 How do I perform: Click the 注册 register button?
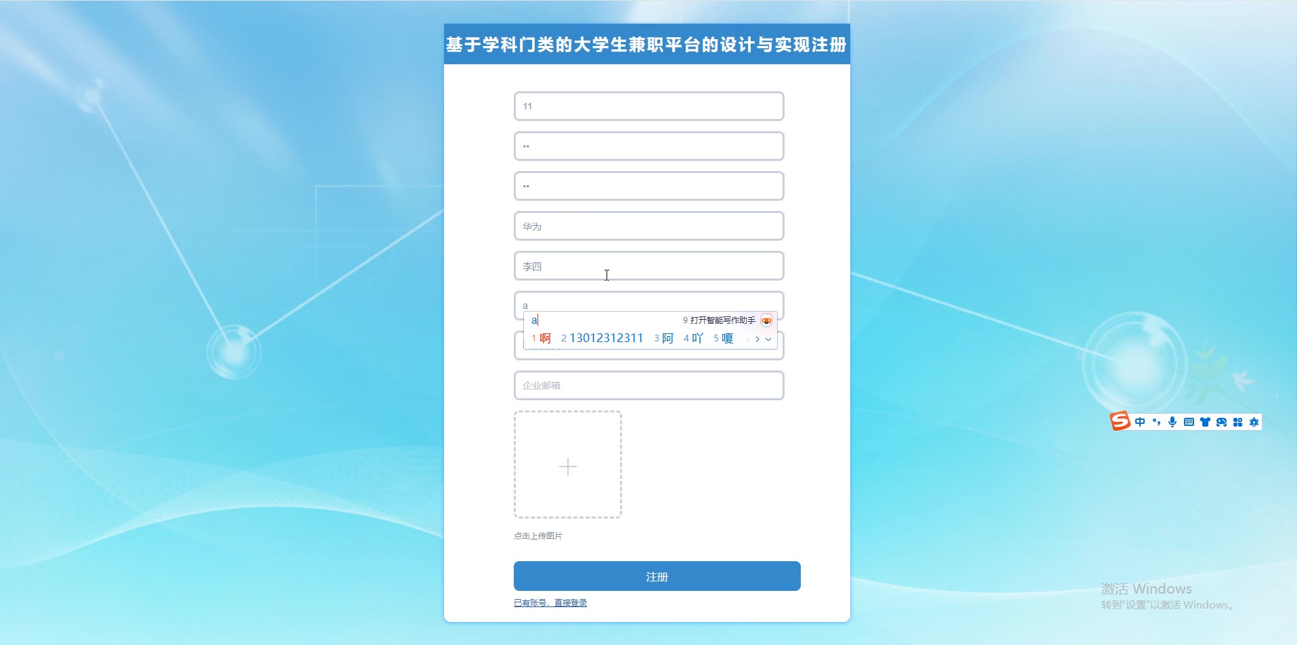tap(657, 576)
